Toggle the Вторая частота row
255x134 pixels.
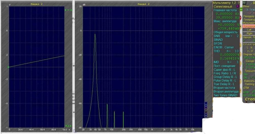click(224, 88)
